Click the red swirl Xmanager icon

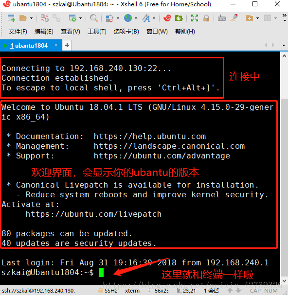[x=167, y=18]
